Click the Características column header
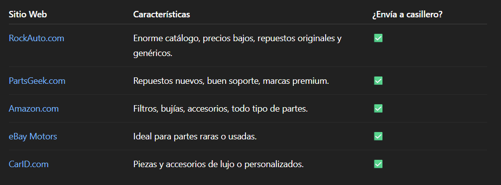Viewport: 501px width, 185px height. coord(161,14)
